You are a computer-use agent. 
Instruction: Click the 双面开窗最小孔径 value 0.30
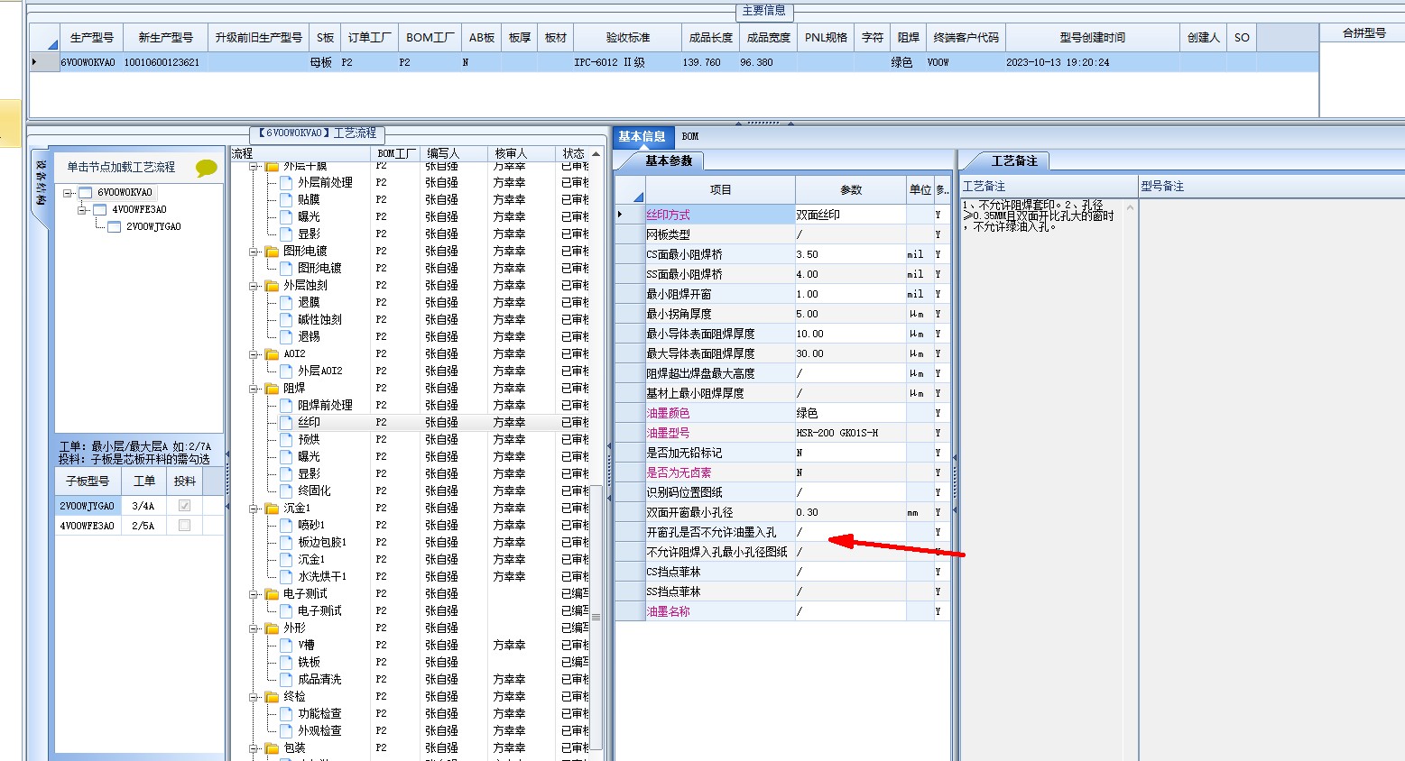851,512
